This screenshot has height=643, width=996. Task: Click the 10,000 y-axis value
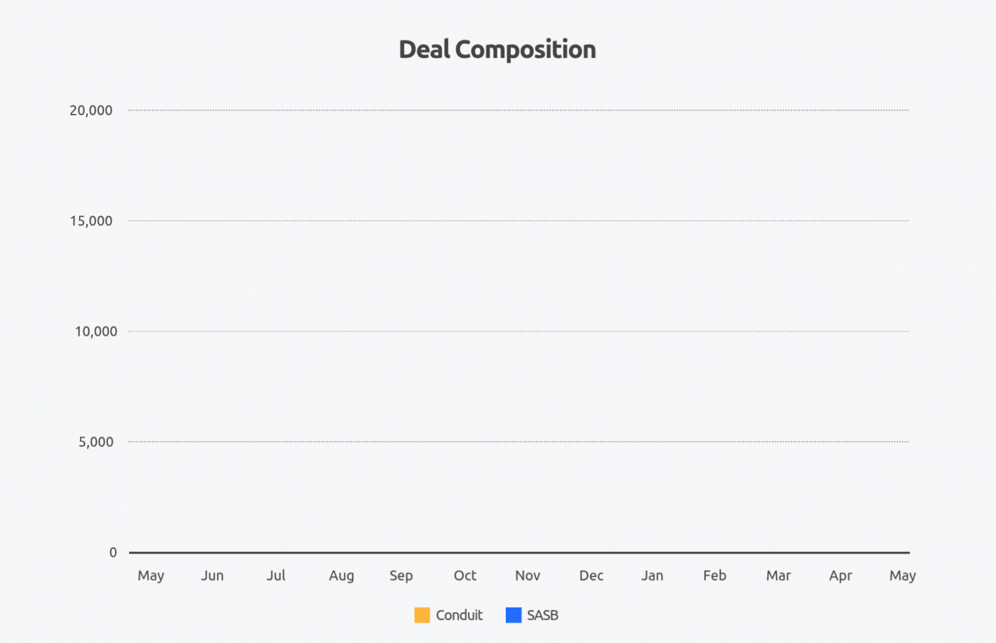96,331
